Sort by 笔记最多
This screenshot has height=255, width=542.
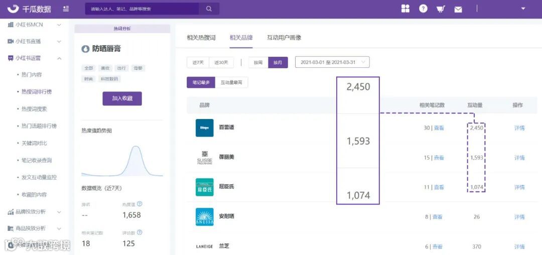[x=201, y=83]
